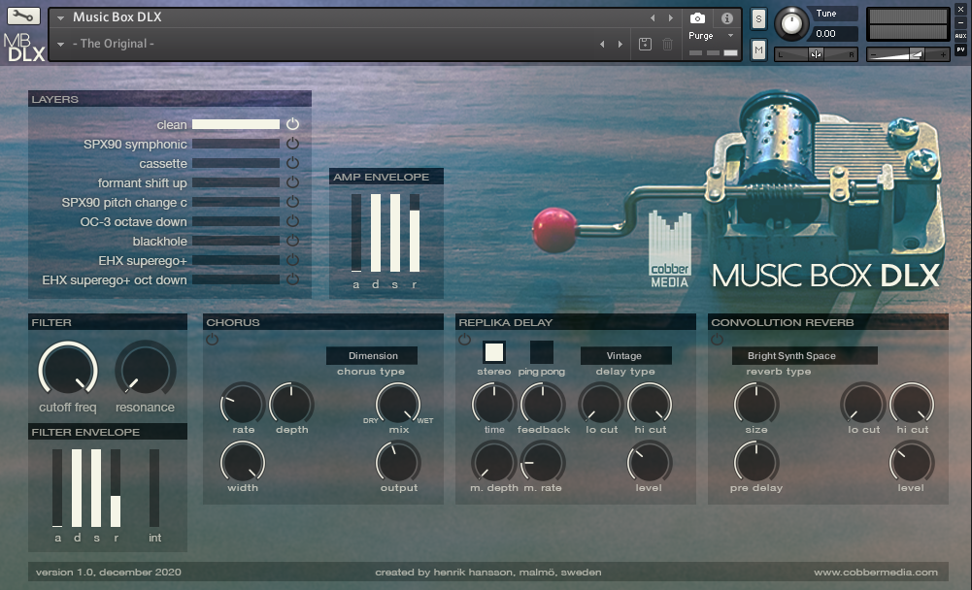
Task: Click the header output volume slider
Action: coord(908,54)
